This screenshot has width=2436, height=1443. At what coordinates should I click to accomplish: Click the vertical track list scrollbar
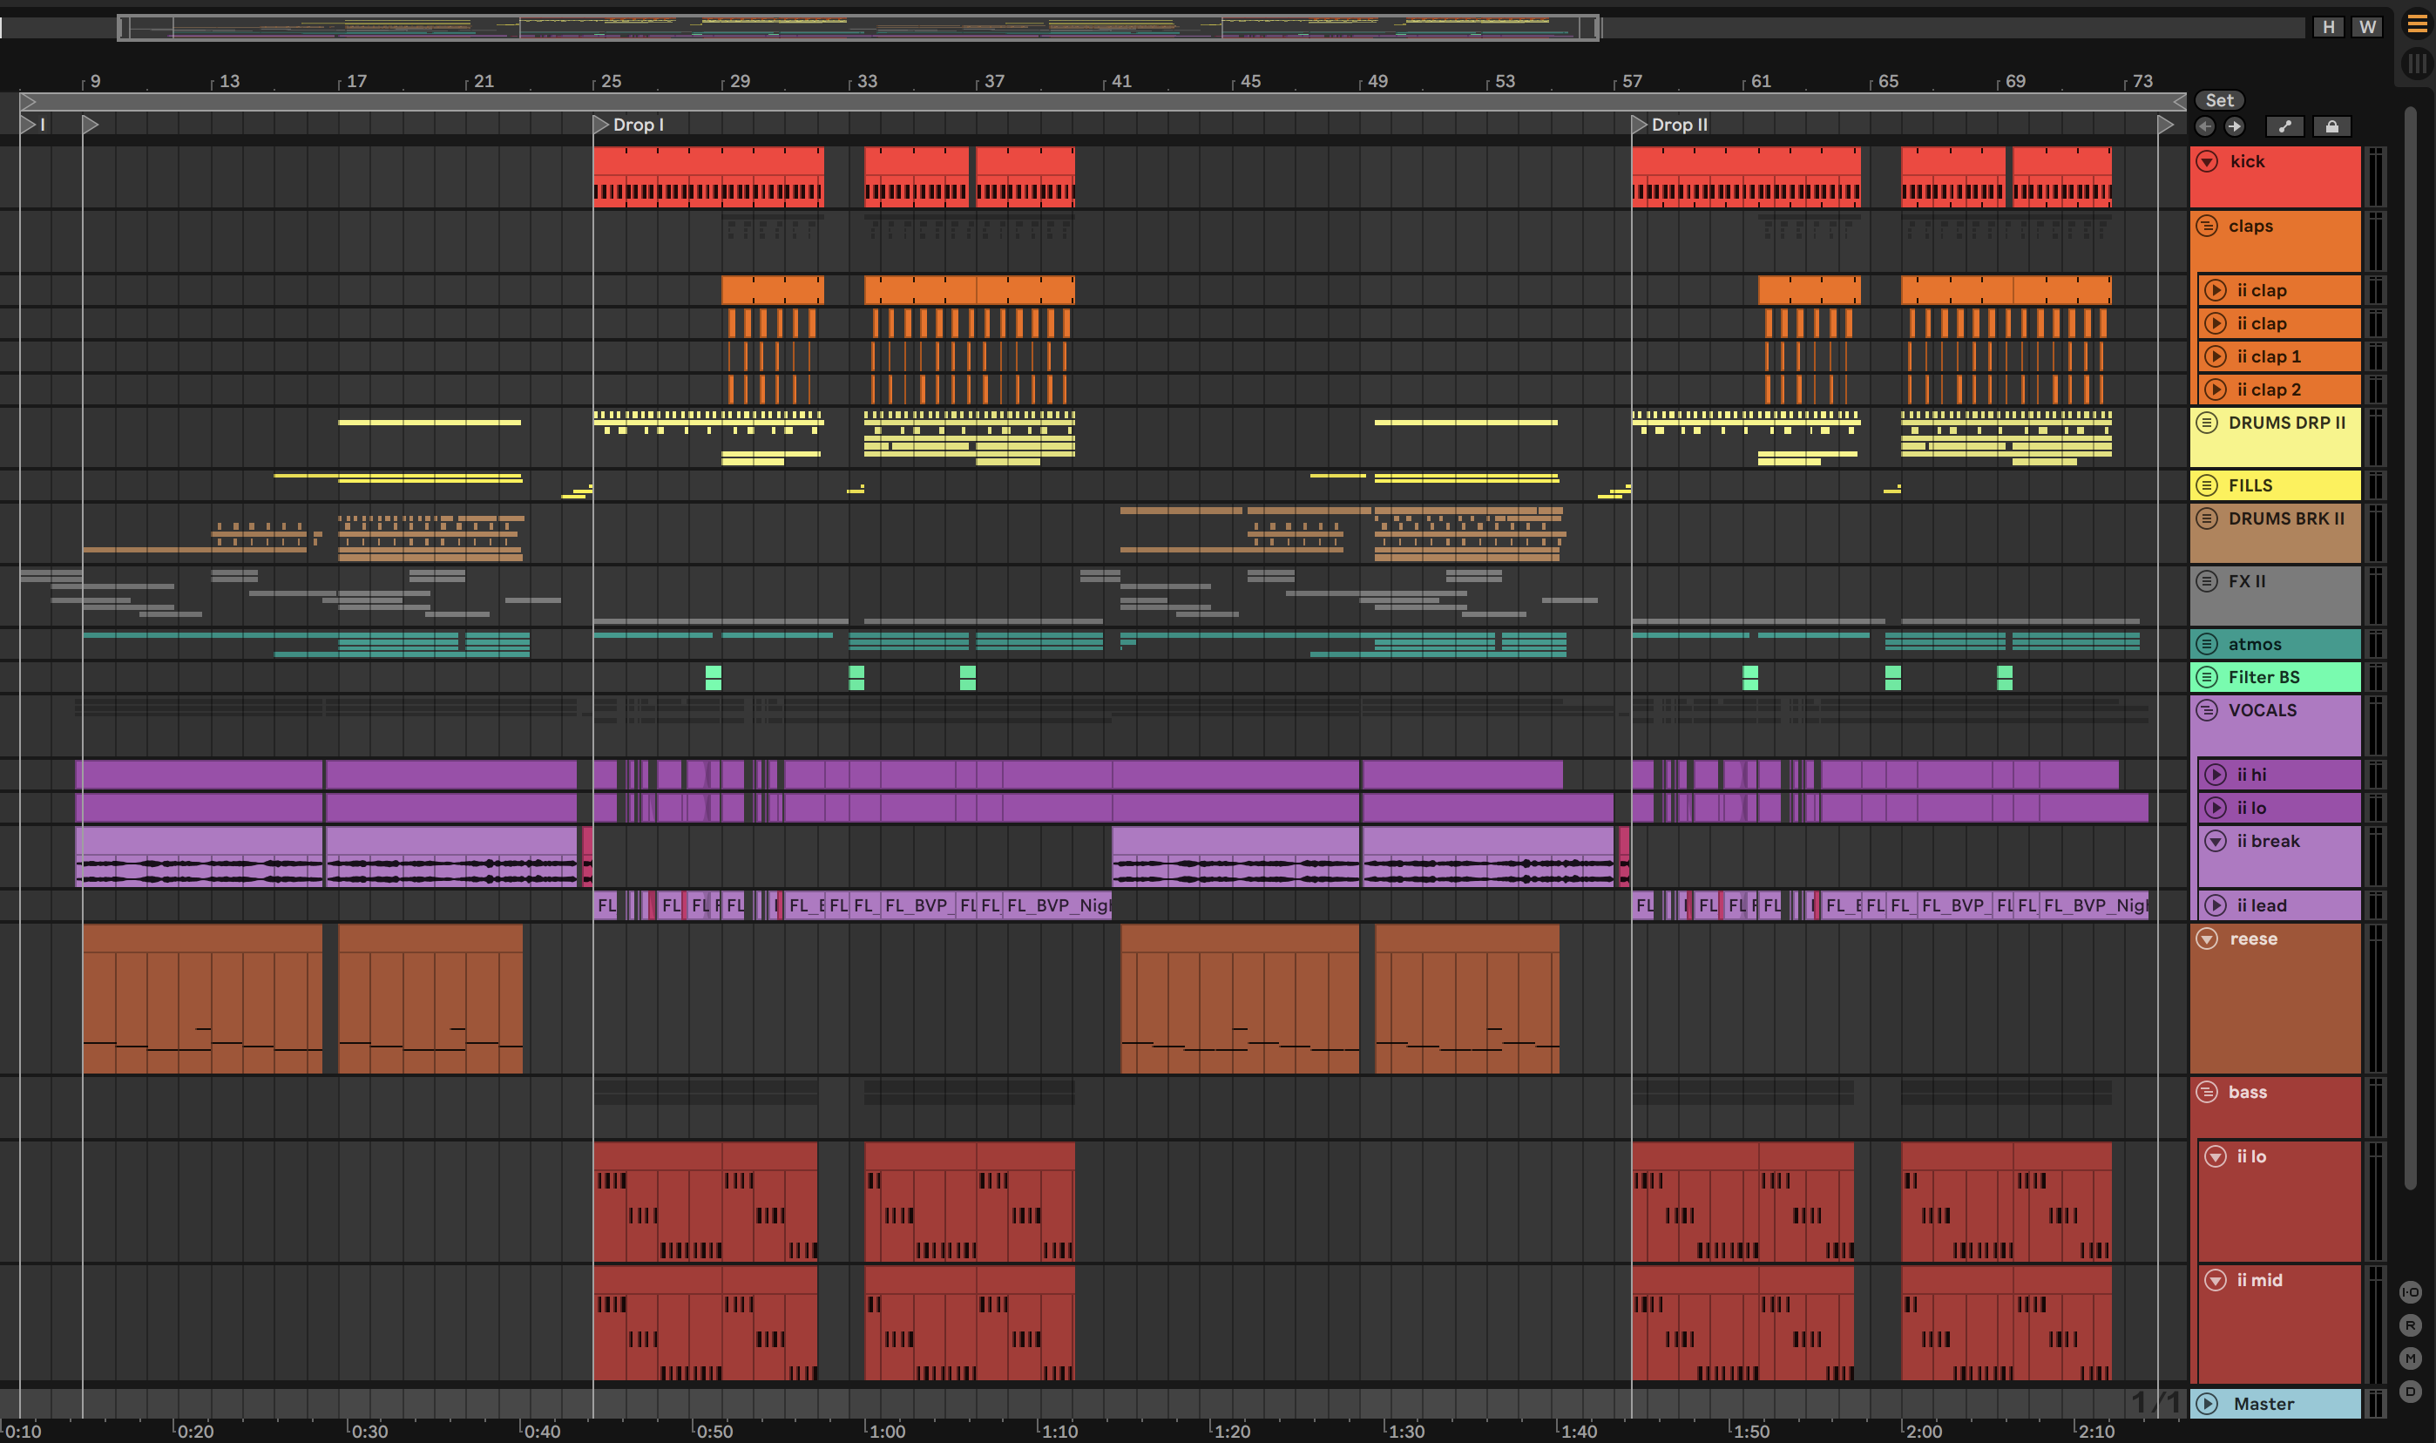click(x=2410, y=647)
